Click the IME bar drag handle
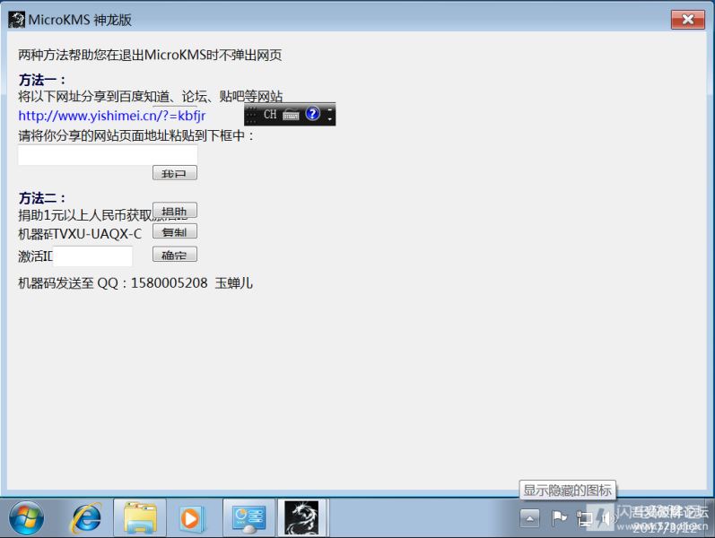This screenshot has height=538, width=715. (x=251, y=115)
